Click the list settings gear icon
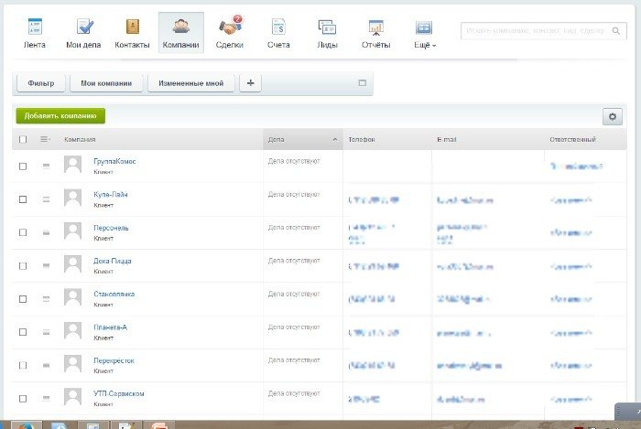This screenshot has width=641, height=429. click(x=613, y=116)
